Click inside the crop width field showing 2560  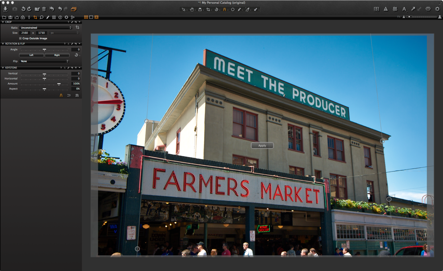tap(25, 33)
